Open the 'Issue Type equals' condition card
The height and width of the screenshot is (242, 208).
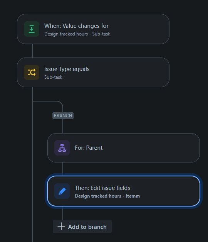point(93,73)
